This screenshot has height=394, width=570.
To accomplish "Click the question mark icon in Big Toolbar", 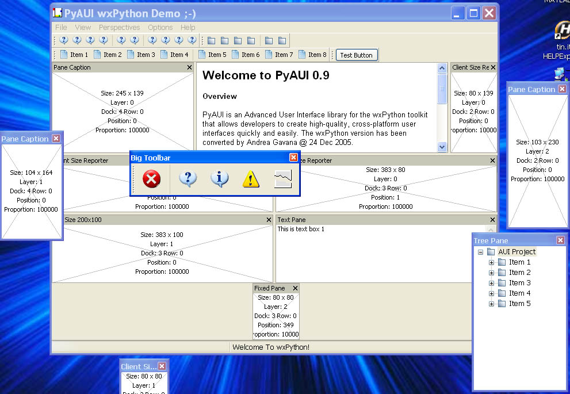I will [x=188, y=179].
